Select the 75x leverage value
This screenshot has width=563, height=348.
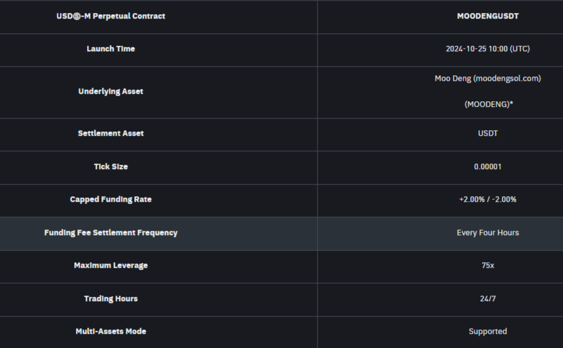488,265
